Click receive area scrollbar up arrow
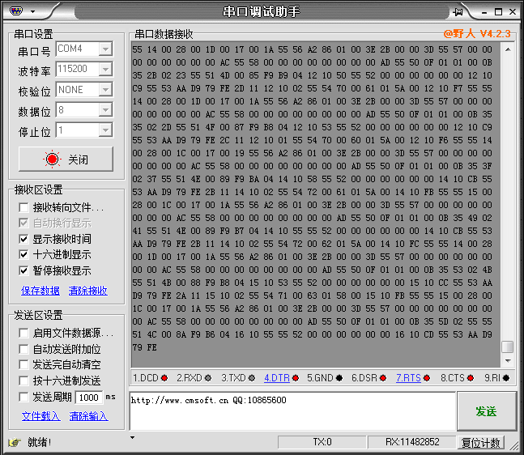 coord(508,49)
